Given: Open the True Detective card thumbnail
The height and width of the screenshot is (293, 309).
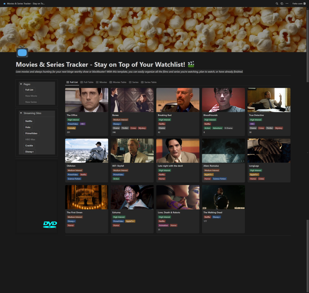Looking at the screenshot, I should pos(269,100).
